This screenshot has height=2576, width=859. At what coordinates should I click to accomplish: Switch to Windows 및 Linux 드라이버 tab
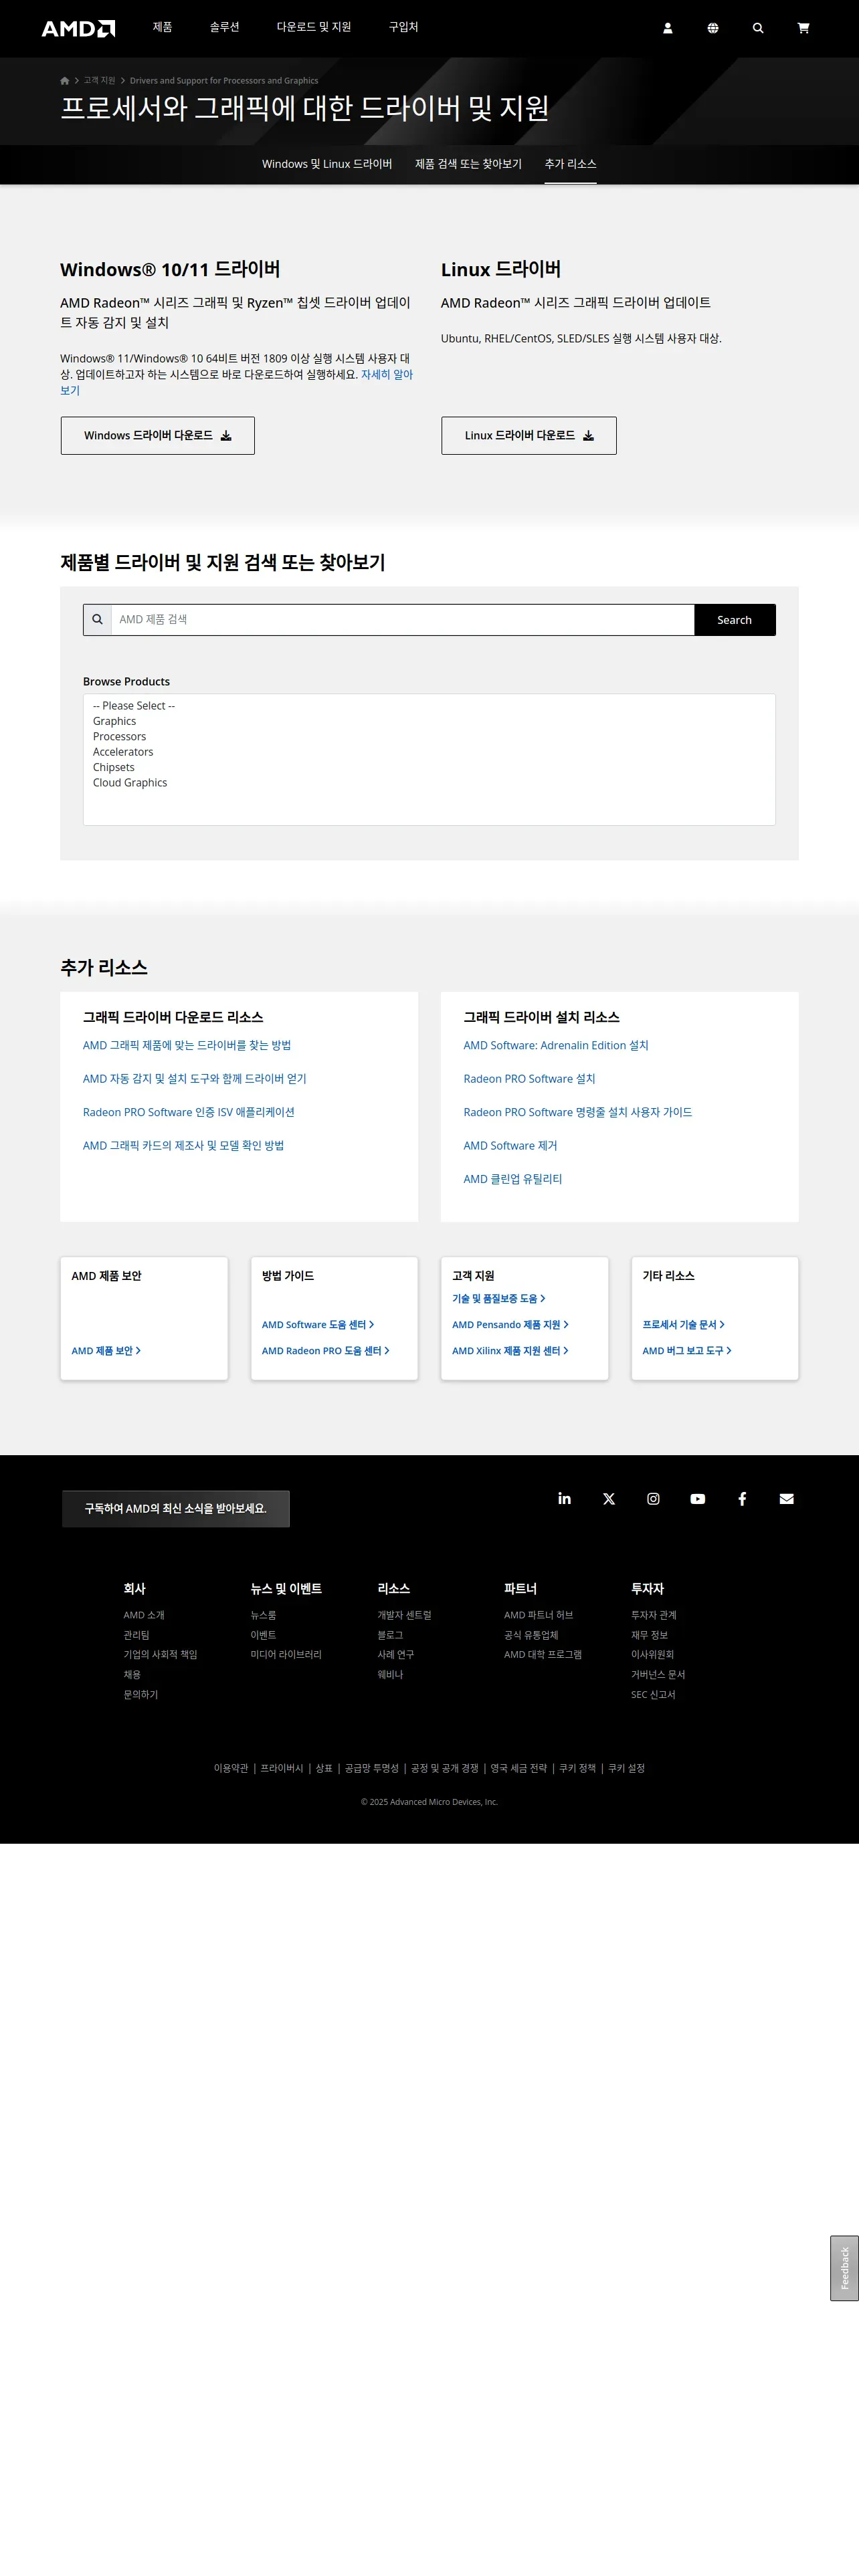327,164
